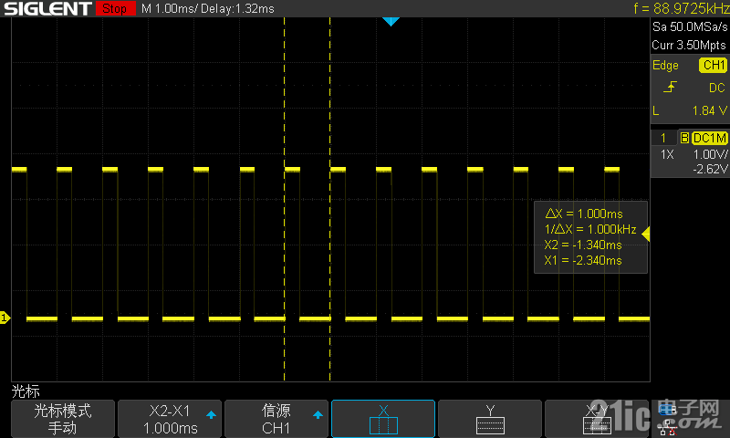Click the L 1.84 V trigger level
This screenshot has width=730, height=438.
pyautogui.click(x=690, y=110)
